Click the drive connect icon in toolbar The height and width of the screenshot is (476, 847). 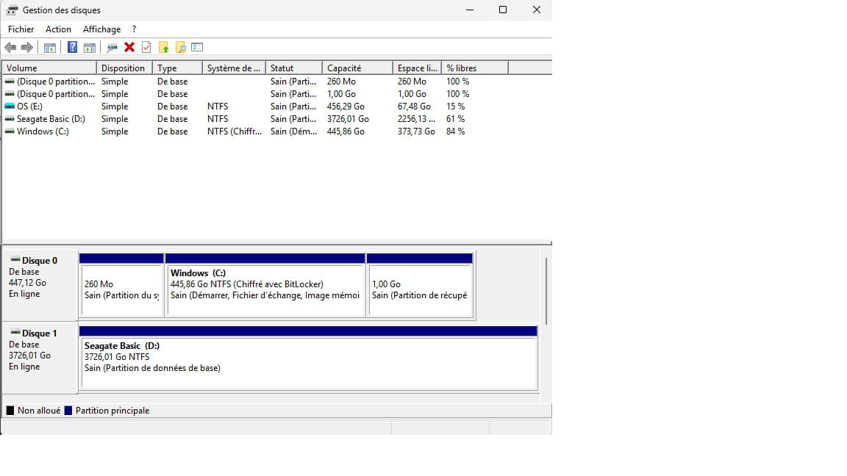[112, 48]
